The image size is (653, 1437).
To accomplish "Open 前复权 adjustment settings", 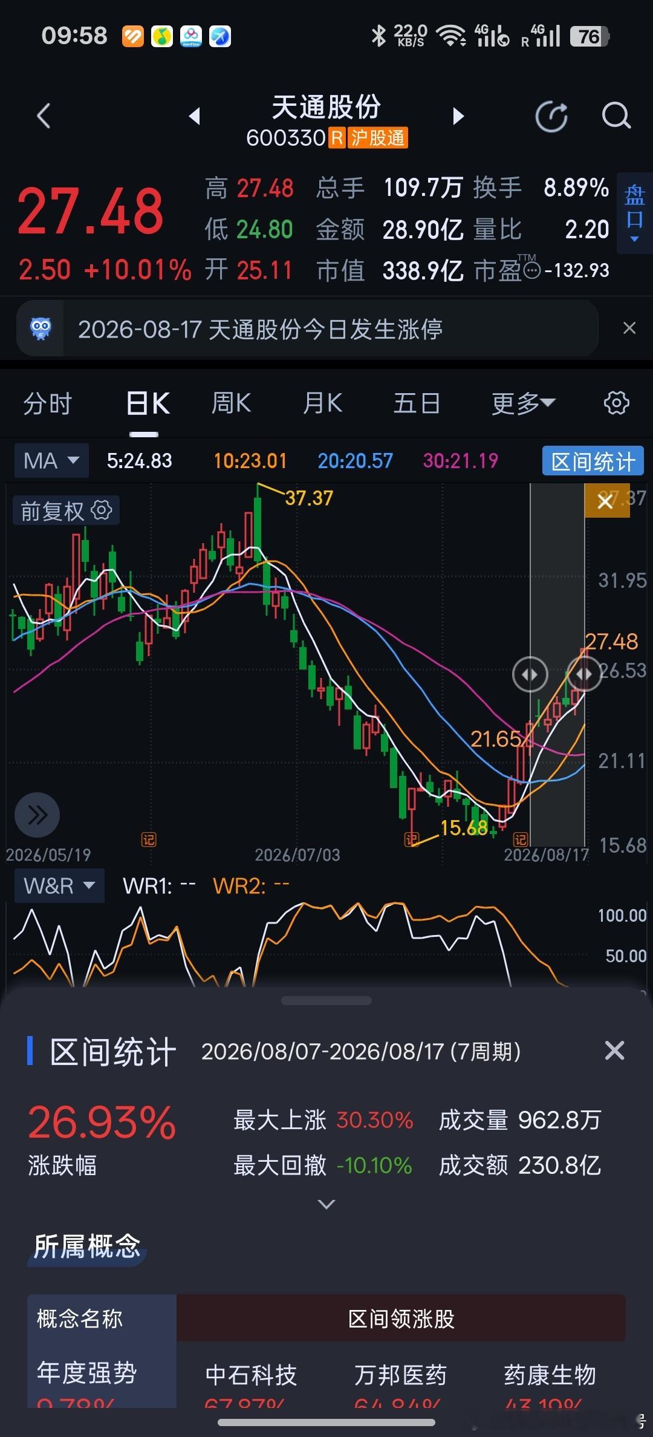I will tap(66, 511).
